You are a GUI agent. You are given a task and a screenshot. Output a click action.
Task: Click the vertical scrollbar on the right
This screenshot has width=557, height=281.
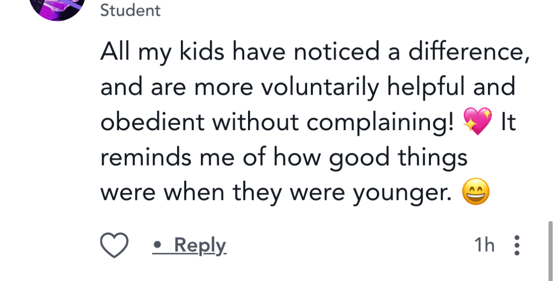[x=550, y=250]
